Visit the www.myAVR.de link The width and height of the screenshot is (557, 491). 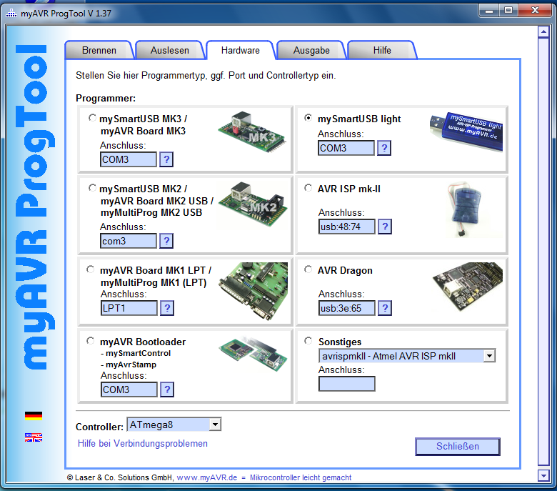click(207, 477)
